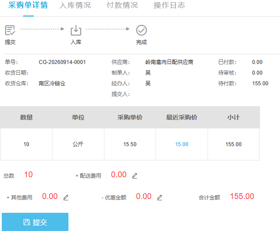The height and width of the screenshot is (231, 280).
Task: Edit the 配送费用 amount via pencil icon
Action: click(x=135, y=176)
